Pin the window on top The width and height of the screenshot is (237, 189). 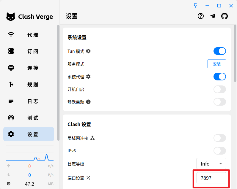[195, 6]
